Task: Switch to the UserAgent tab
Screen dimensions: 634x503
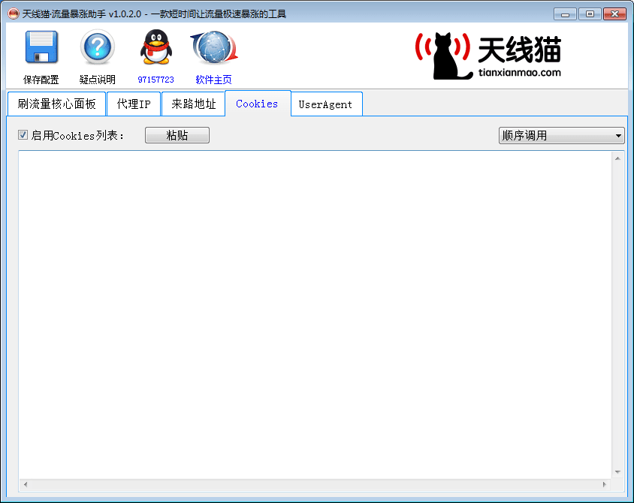Action: (x=326, y=104)
